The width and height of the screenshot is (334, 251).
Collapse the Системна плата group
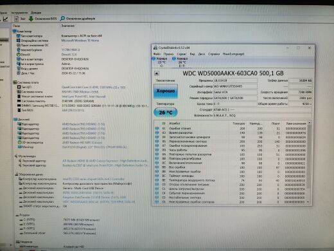click(x=15, y=82)
